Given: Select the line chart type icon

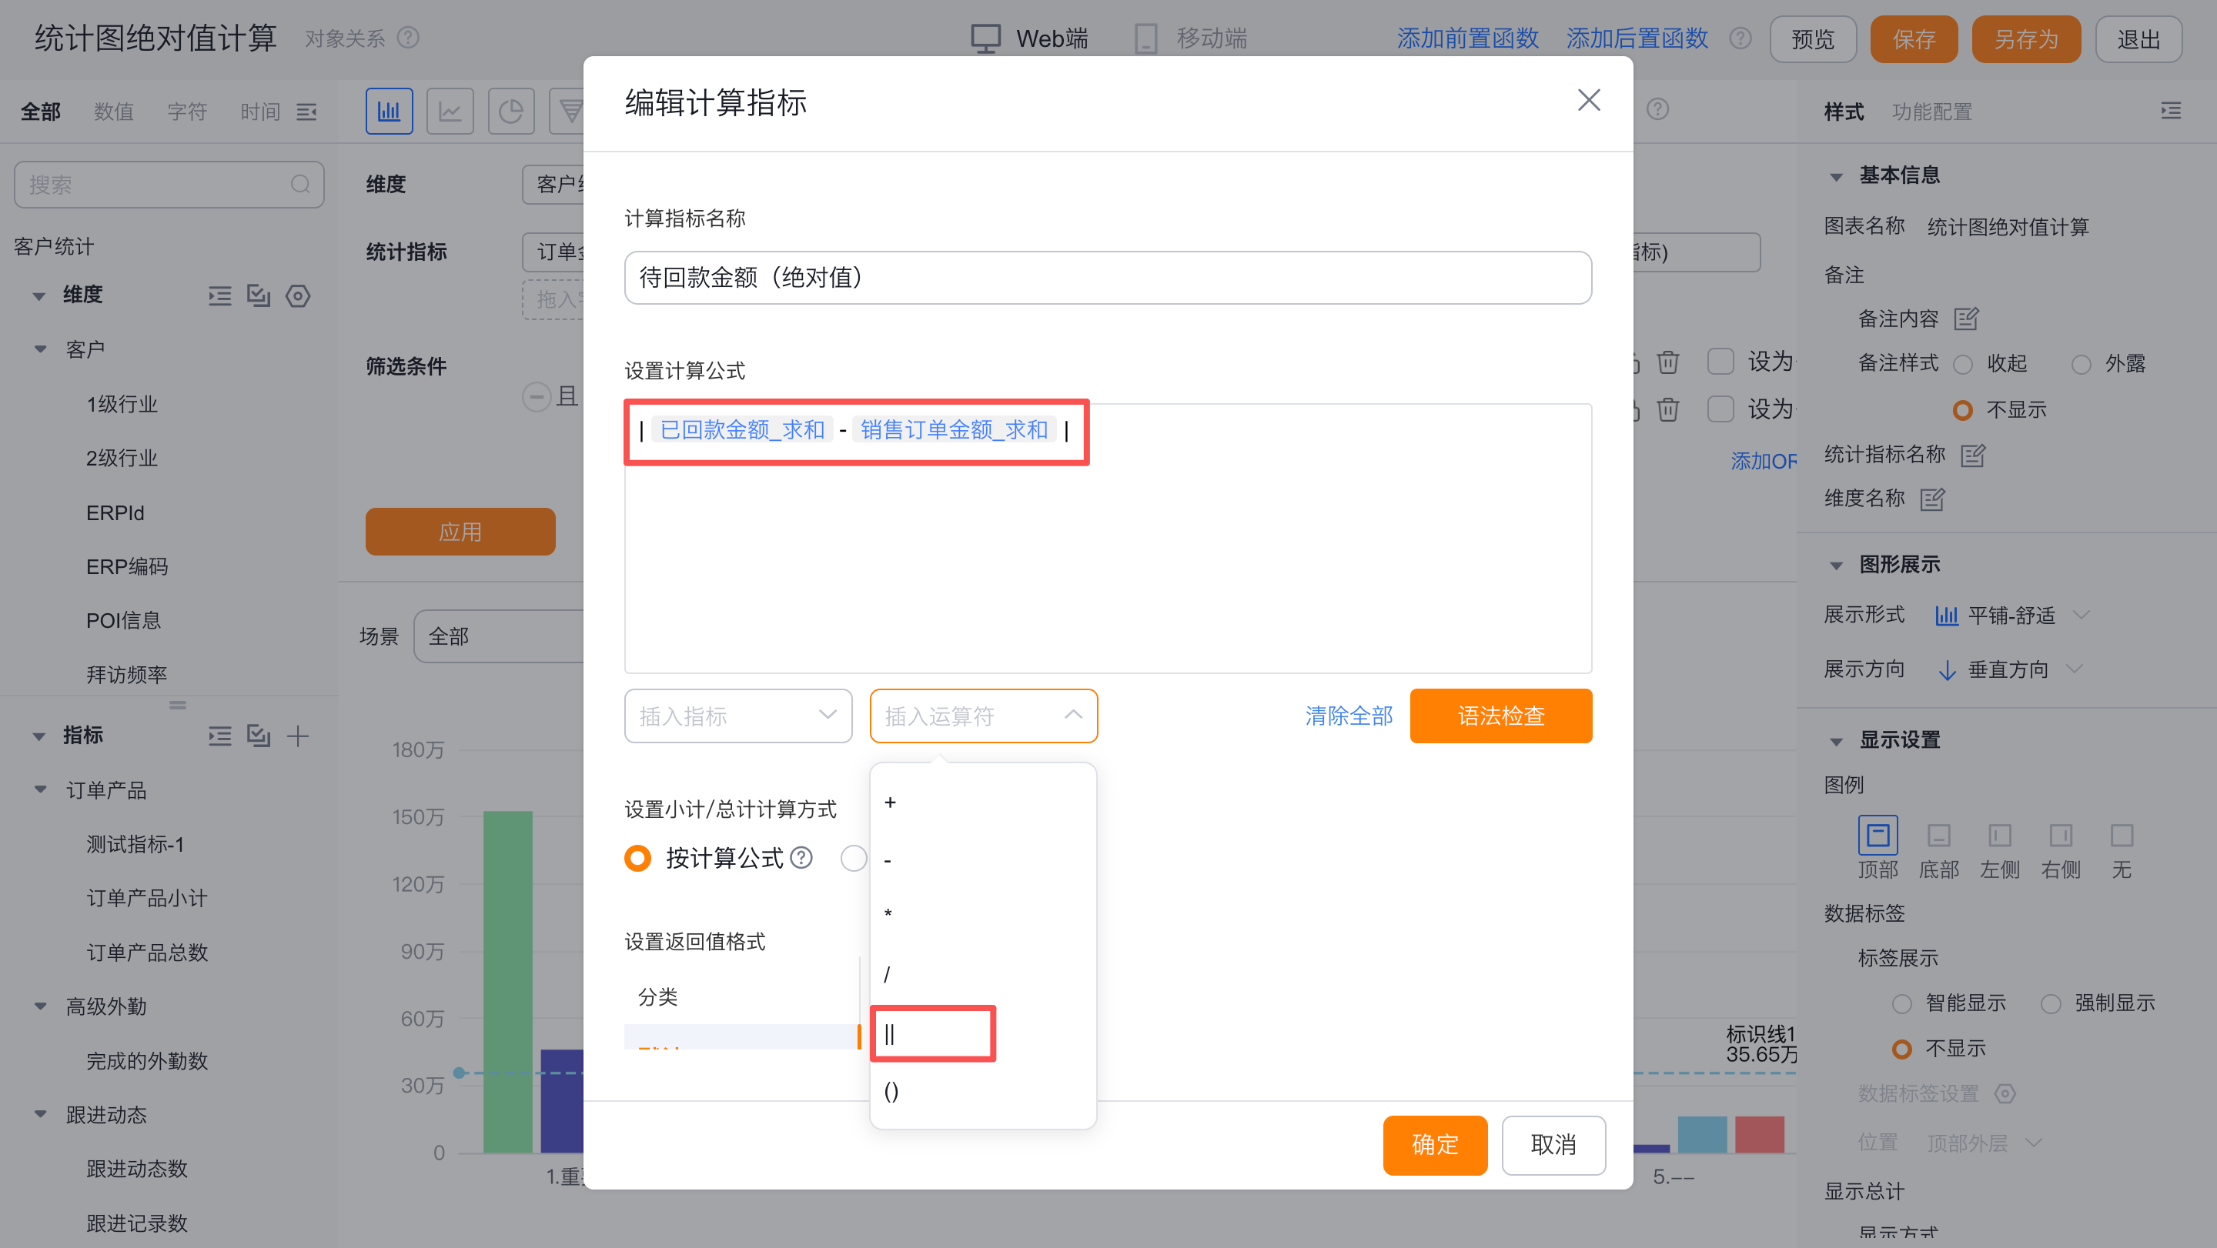Looking at the screenshot, I should point(450,111).
